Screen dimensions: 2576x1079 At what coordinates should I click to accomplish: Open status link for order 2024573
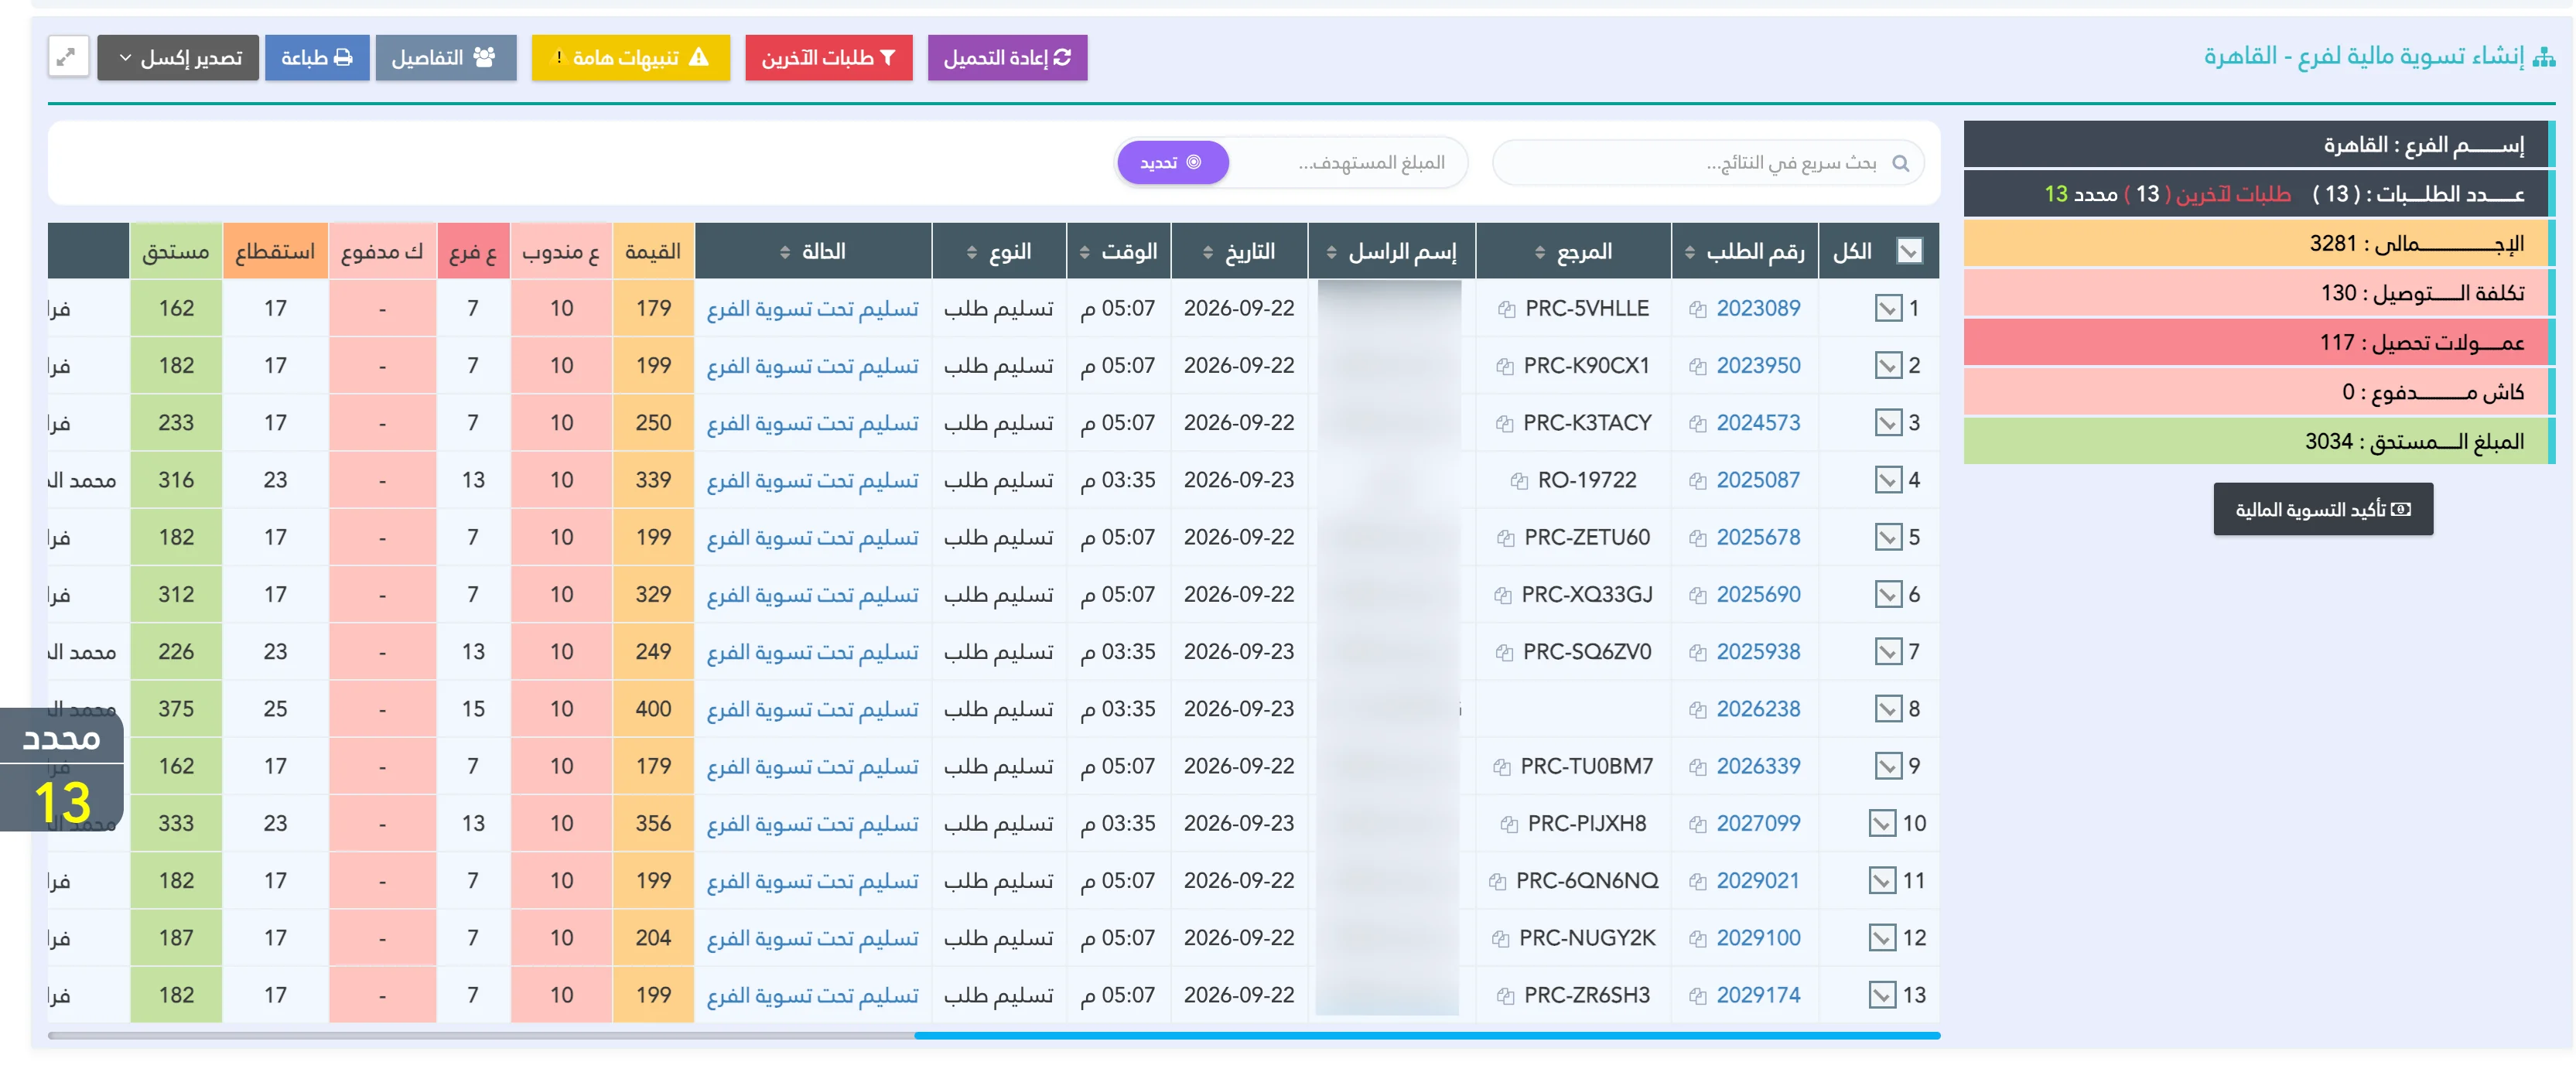coord(812,423)
